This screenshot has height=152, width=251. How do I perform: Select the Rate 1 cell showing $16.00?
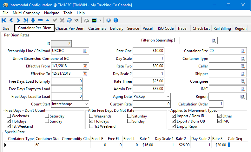pyautogui.click(x=147, y=145)
